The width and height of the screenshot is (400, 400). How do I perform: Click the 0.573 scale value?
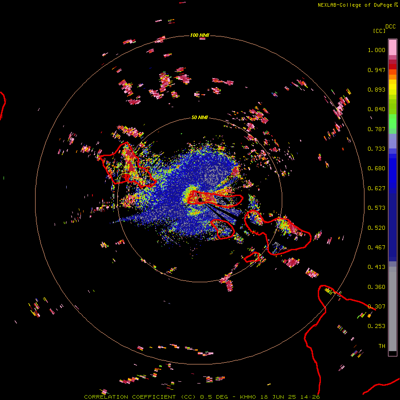pyautogui.click(x=376, y=208)
